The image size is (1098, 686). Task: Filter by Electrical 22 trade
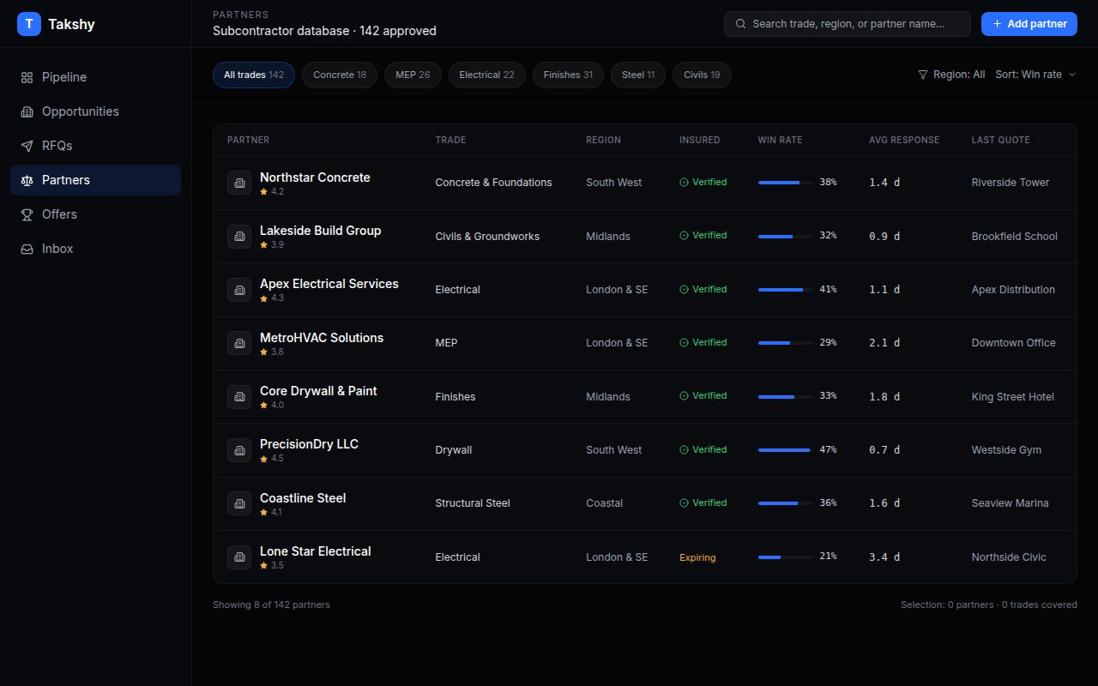point(486,75)
